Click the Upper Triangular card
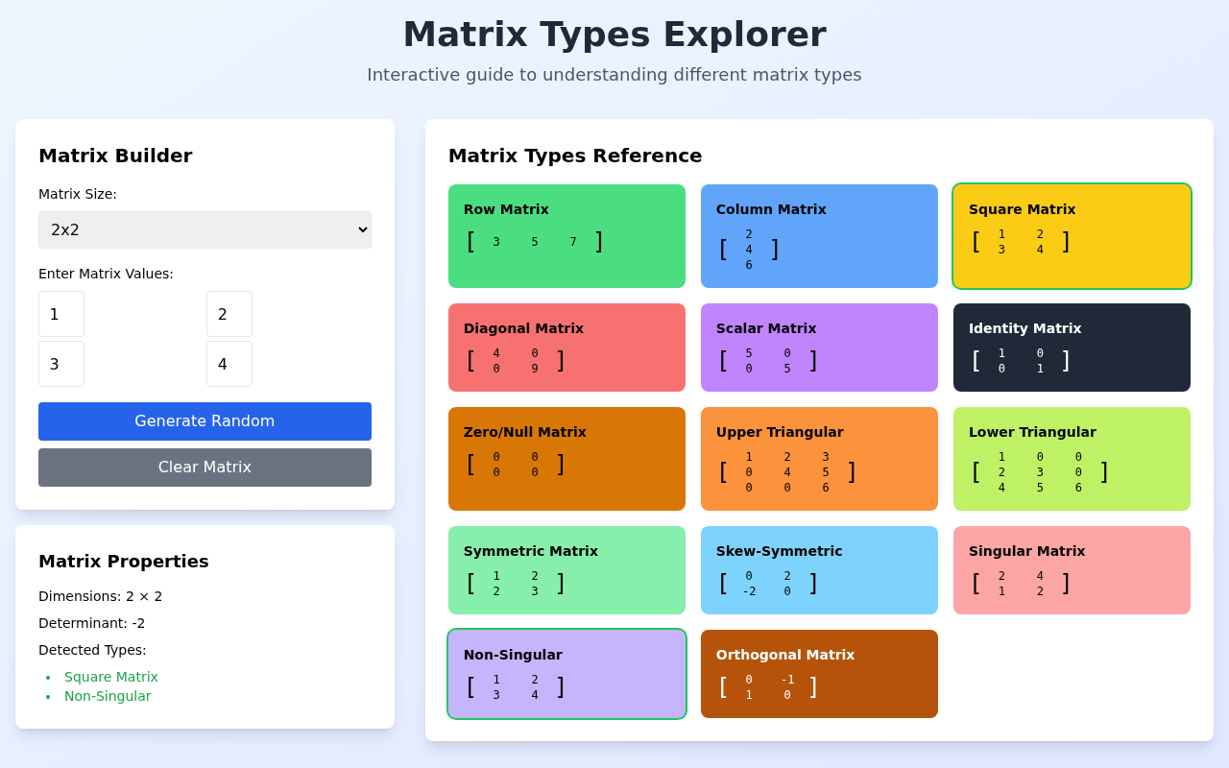This screenshot has width=1229, height=768. [x=819, y=458]
